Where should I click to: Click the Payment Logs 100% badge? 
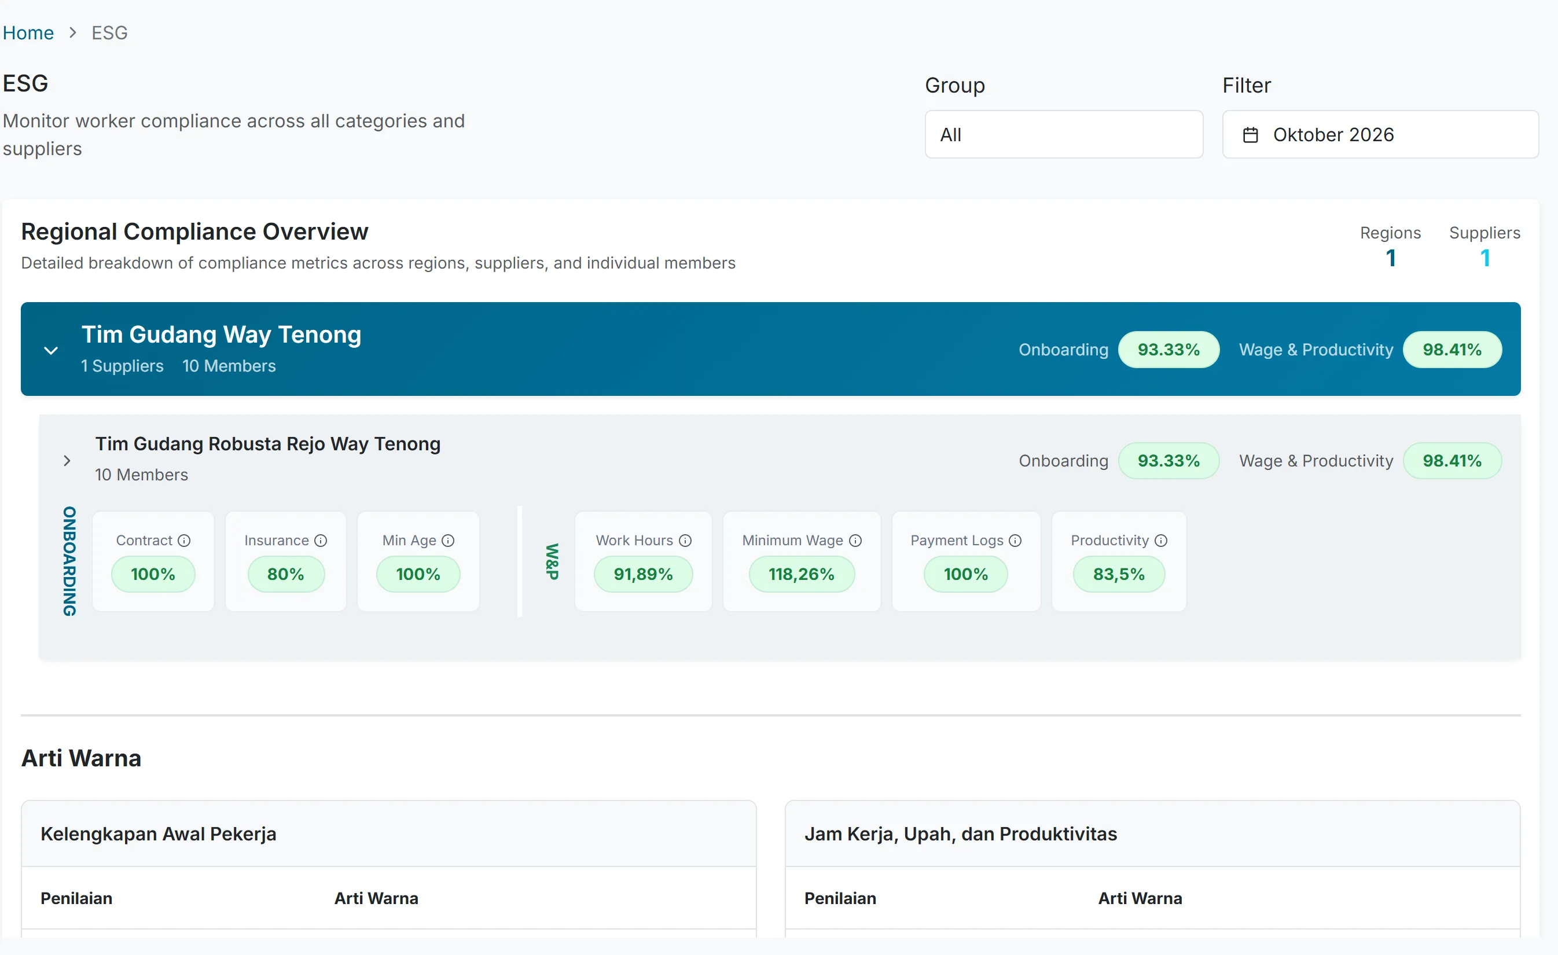click(x=965, y=574)
